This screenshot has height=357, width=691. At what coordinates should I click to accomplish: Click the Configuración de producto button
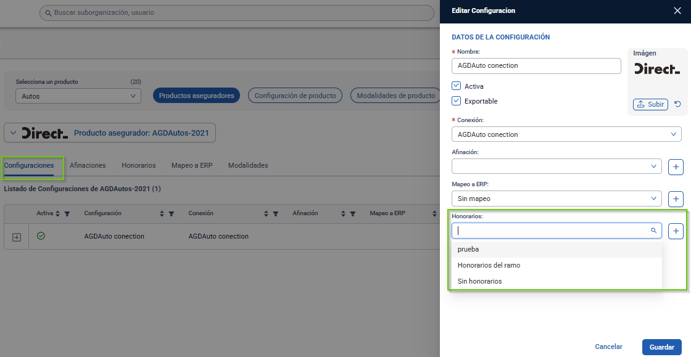[x=296, y=96]
